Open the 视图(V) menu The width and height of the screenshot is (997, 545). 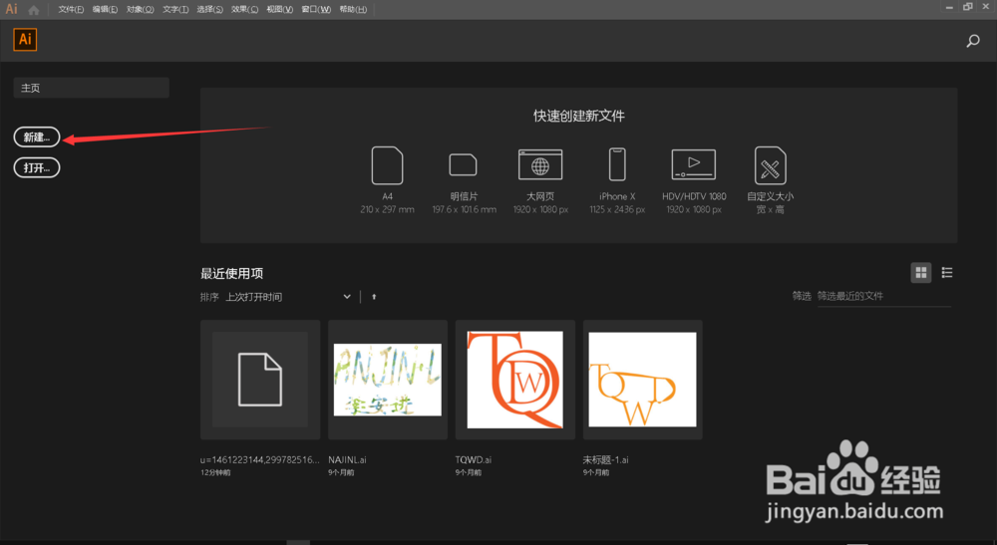[280, 10]
